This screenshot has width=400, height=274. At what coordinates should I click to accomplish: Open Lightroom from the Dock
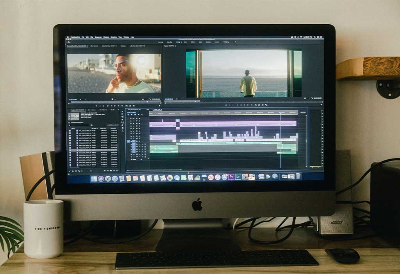coord(238,177)
